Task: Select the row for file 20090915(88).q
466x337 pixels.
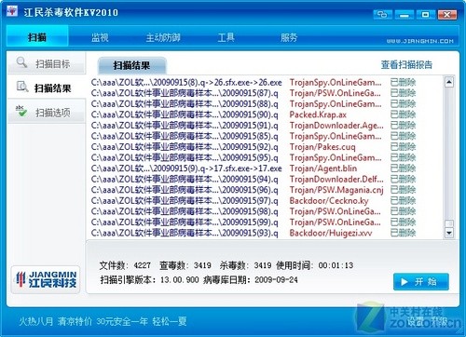Action: pos(254,103)
